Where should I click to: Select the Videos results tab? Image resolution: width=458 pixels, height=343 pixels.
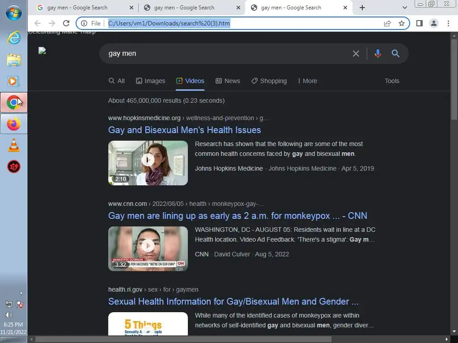click(190, 81)
